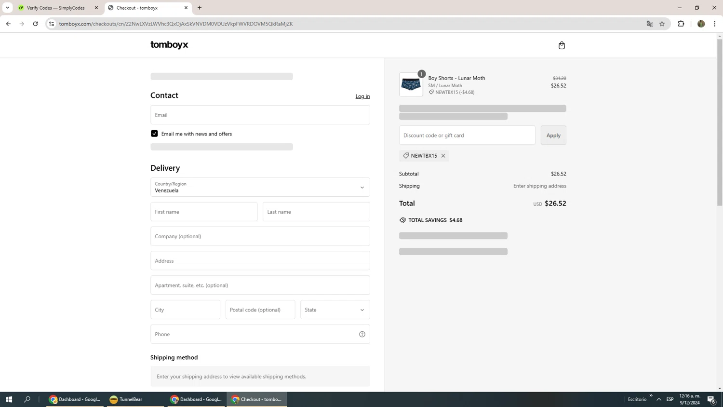Open the first Dashboard Google Chrome taskbar item
Screen dimensions: 723x407
75,399
